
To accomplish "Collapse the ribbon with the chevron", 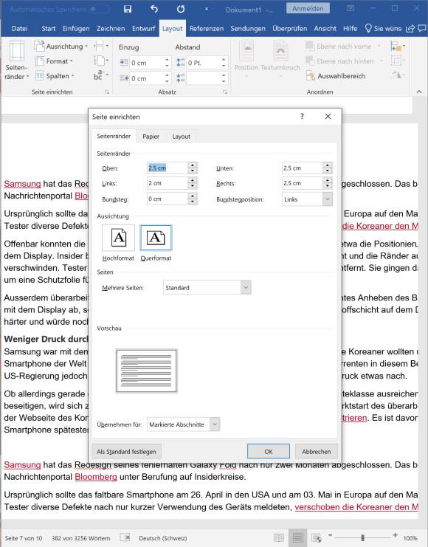I will [x=419, y=92].
